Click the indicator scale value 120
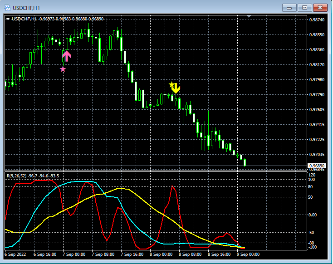This screenshot has height=264, width=333. [312, 175]
